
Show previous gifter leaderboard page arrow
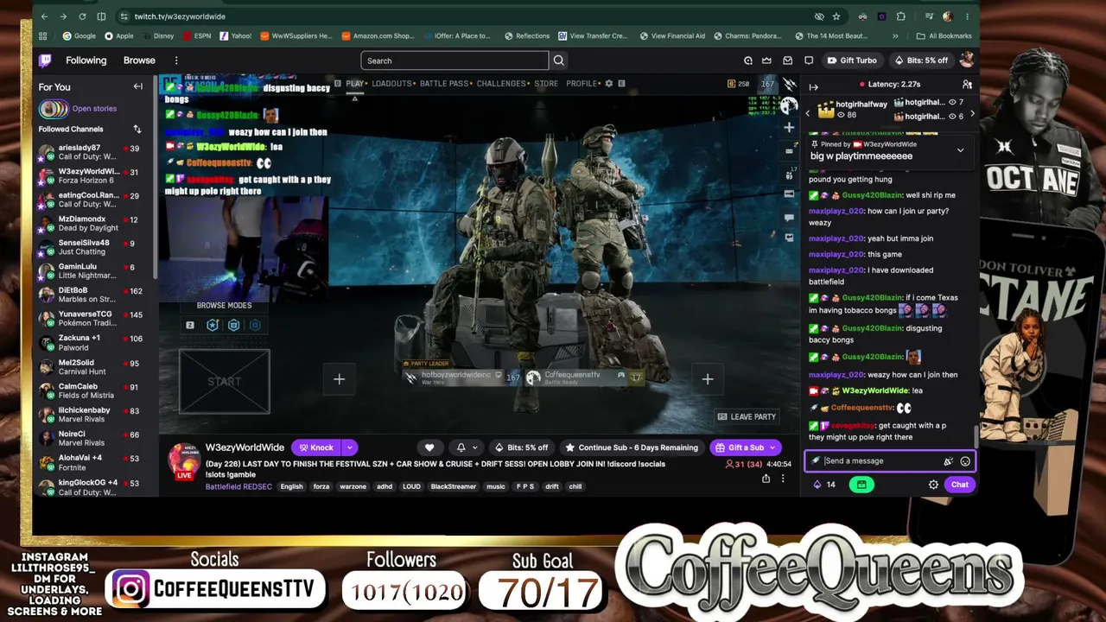pyautogui.click(x=808, y=113)
